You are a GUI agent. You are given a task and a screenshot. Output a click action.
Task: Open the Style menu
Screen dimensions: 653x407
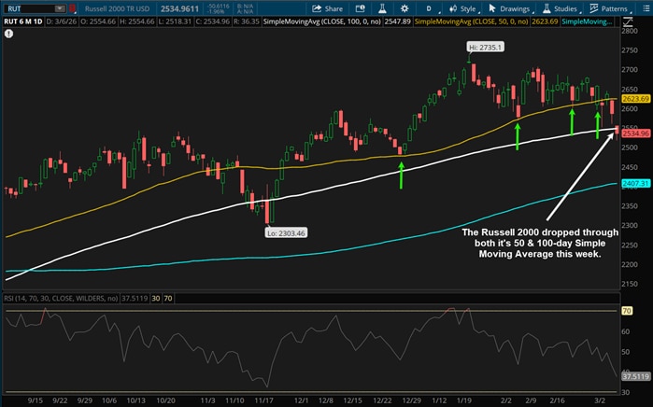463,8
